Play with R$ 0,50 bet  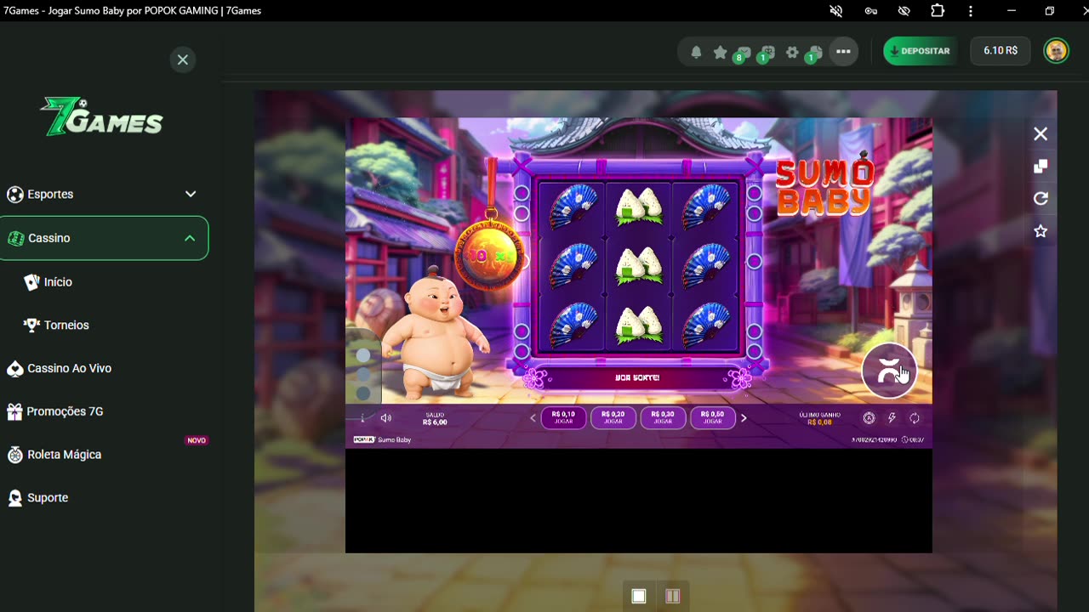point(712,418)
